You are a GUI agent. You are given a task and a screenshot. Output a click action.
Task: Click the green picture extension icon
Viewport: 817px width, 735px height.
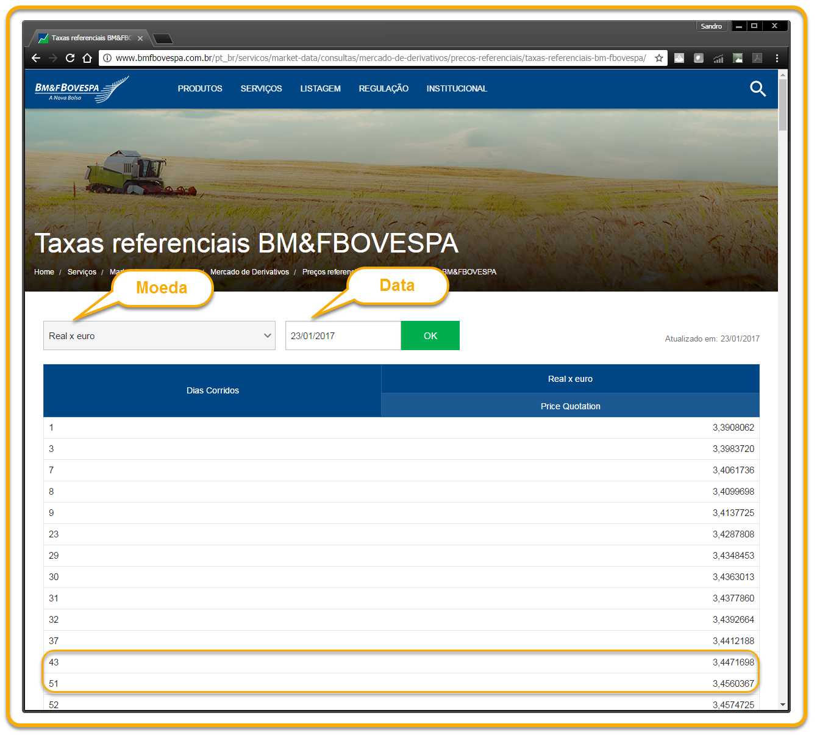point(738,58)
